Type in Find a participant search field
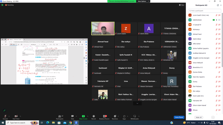Viewport: 223px width, 125px height. 205,11
